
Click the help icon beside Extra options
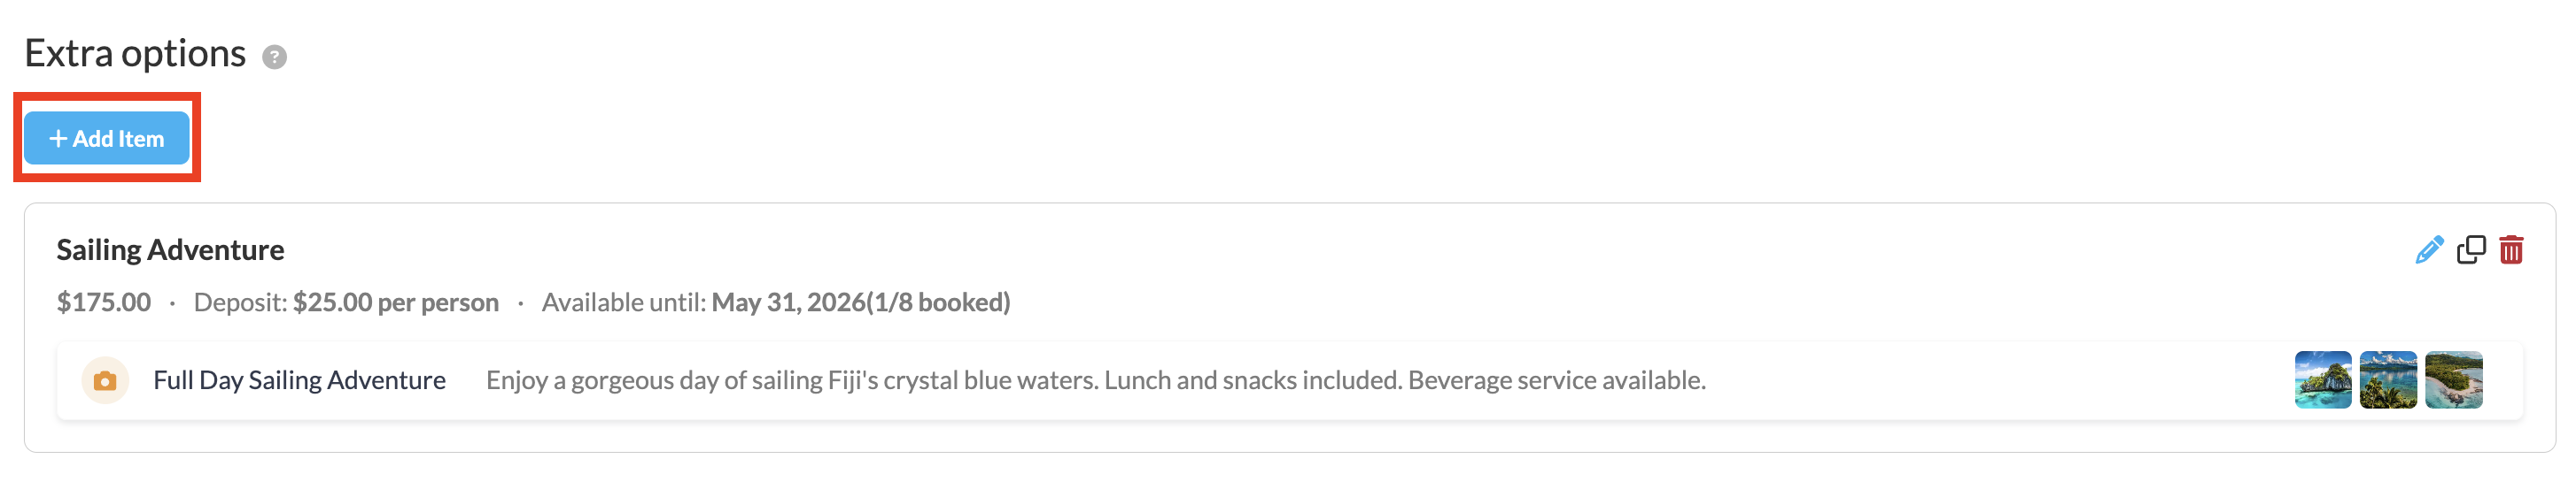point(274,57)
